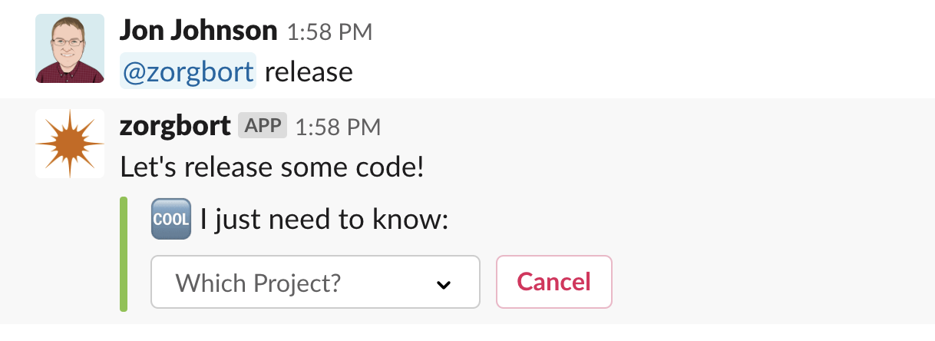Cancel the release prompt
Image resolution: width=935 pixels, height=341 pixels.
[554, 282]
